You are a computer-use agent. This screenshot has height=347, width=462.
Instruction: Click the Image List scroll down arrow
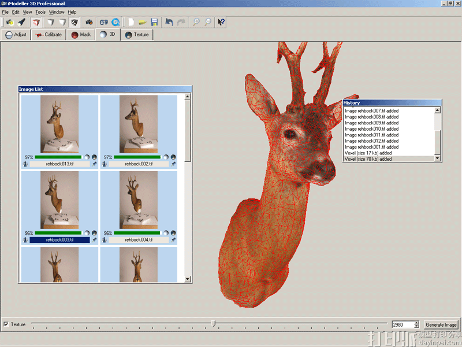[x=188, y=279]
